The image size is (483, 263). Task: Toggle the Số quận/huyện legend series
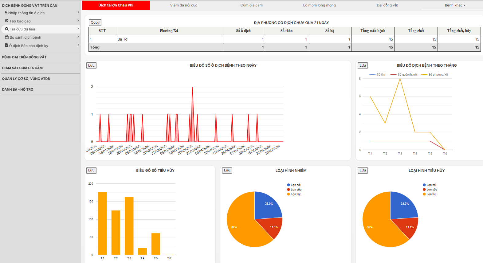tap(404, 75)
